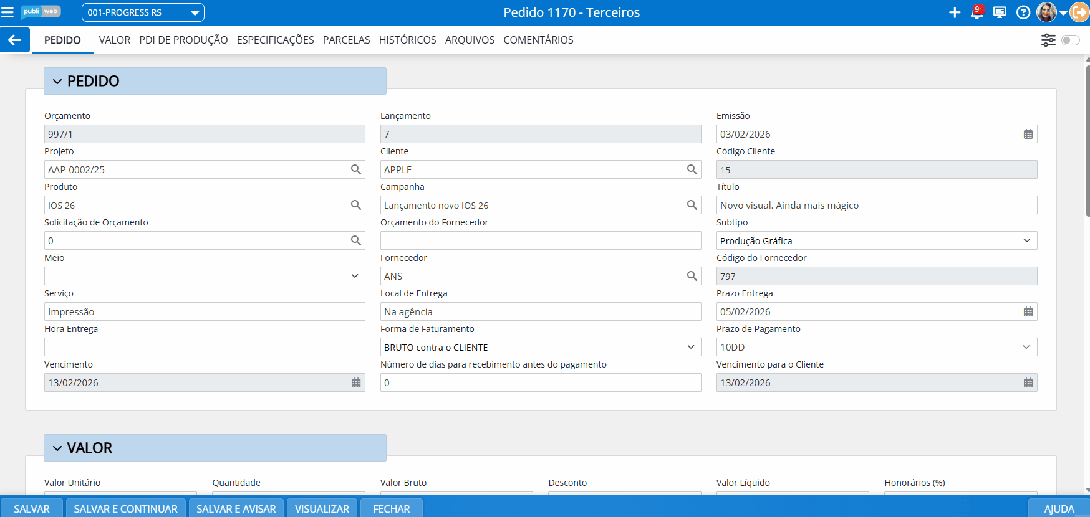Click the Hora Entrega input field
Screen dimensions: 1090x517
tap(205, 347)
